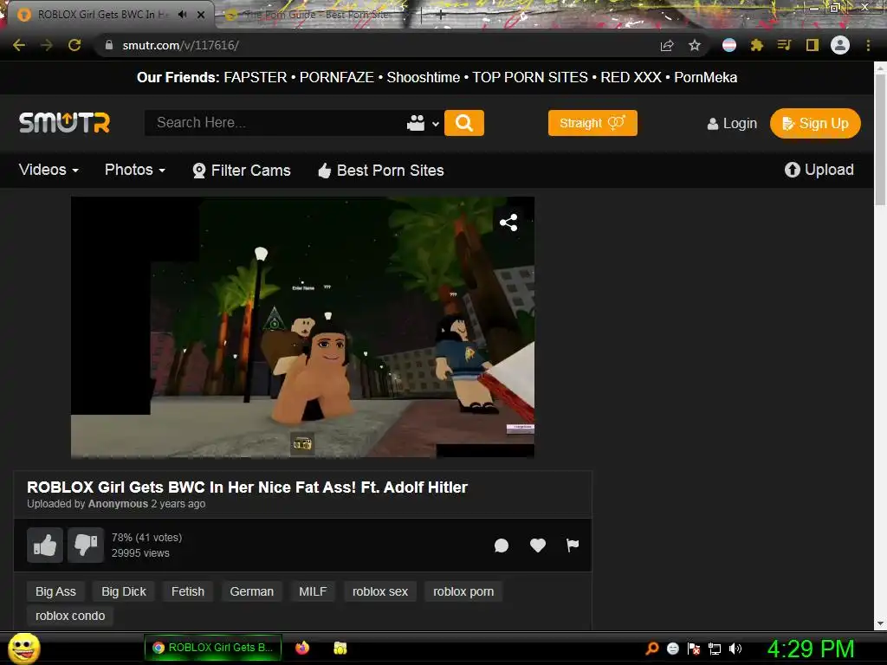Click the orange search magnifier button
This screenshot has width=887, height=665.
tap(464, 123)
